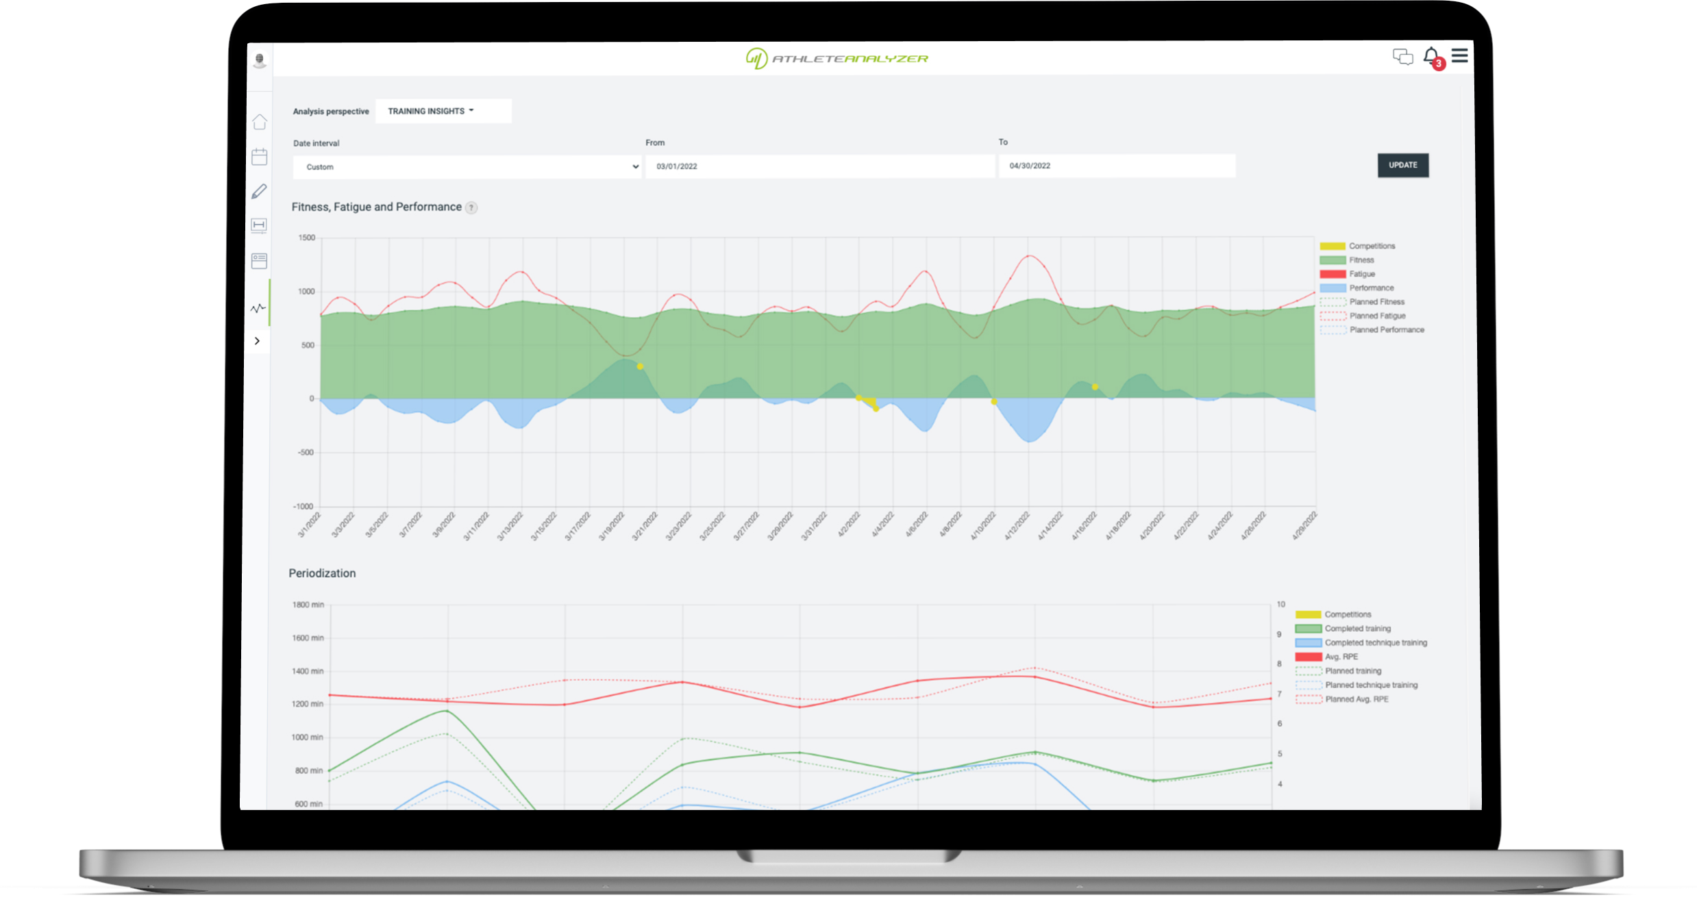Viewport: 1697px width, 908px height.
Task: Click the user profile avatar
Action: (x=260, y=60)
